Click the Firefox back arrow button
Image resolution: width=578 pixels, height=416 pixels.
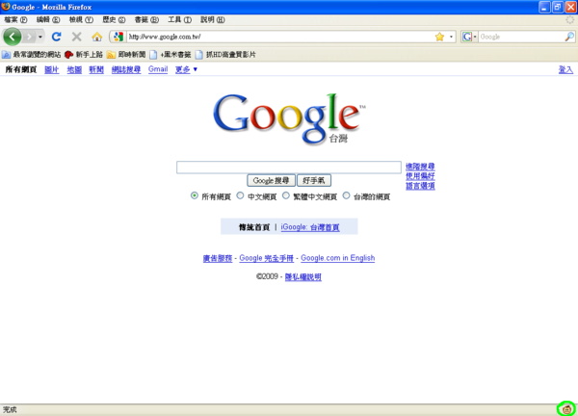click(x=12, y=37)
